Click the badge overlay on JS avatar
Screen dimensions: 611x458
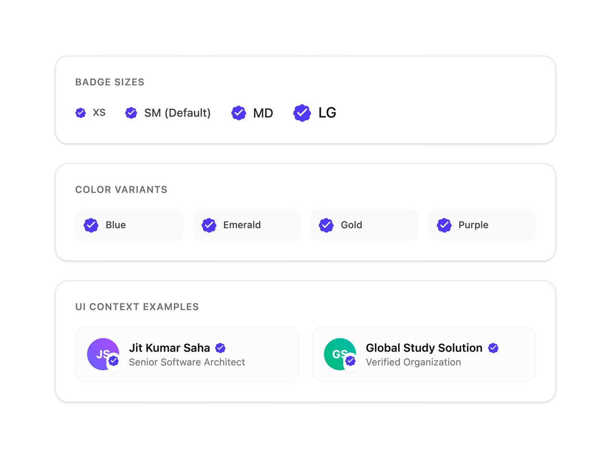pyautogui.click(x=114, y=361)
